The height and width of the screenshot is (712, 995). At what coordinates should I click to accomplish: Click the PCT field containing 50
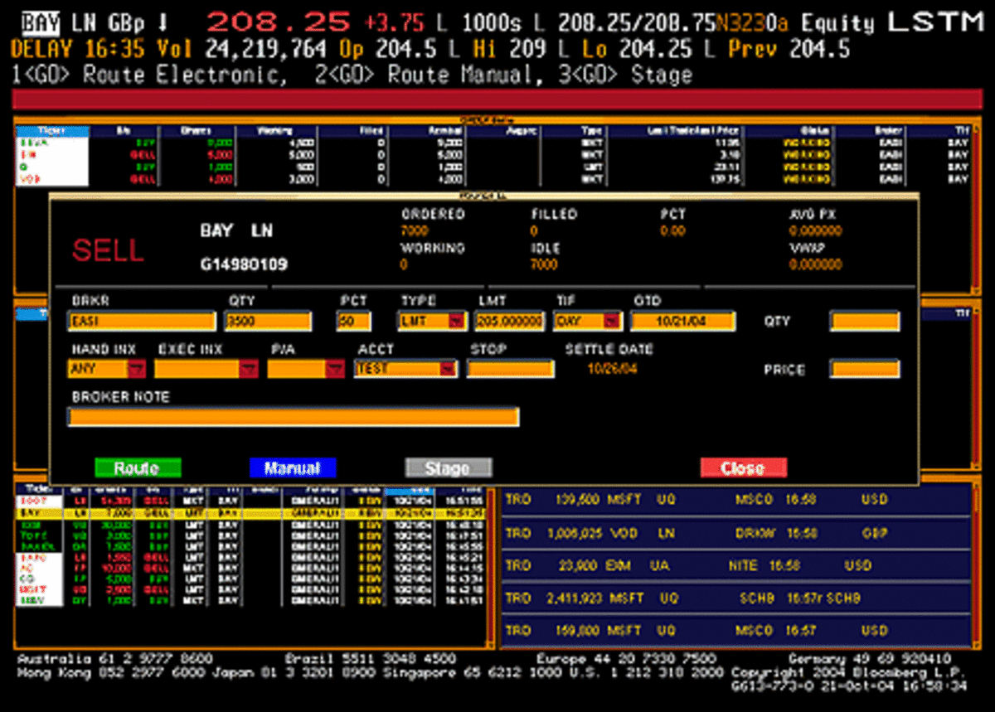[x=354, y=322]
